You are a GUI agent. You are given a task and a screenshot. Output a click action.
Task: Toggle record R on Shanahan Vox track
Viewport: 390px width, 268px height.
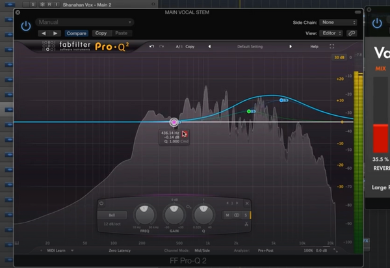(x=49, y=5)
